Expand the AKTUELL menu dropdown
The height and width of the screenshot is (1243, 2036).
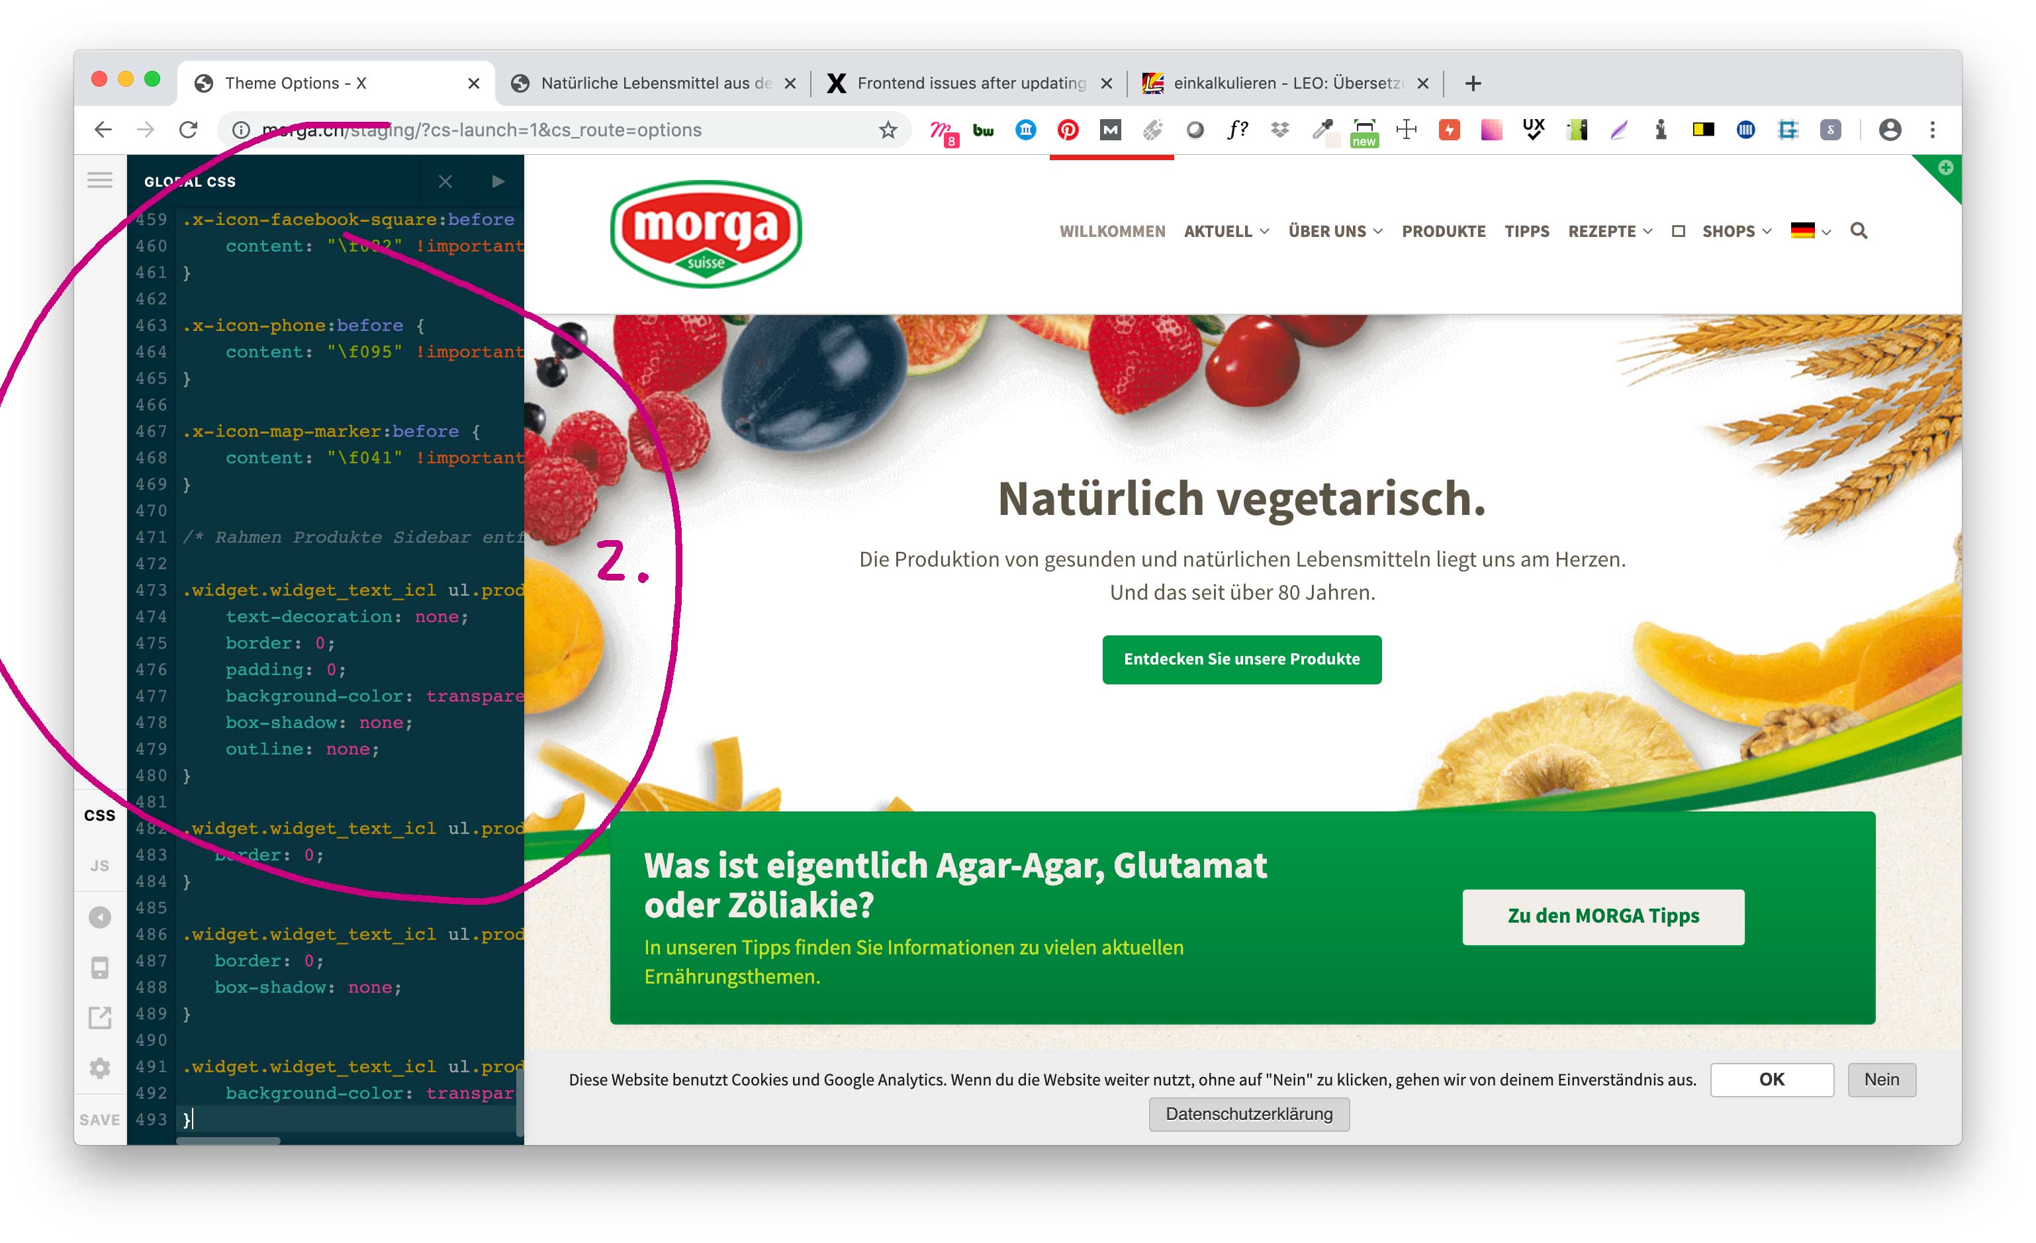coord(1225,232)
